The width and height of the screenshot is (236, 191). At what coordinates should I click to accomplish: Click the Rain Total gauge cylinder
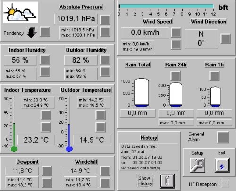(142, 93)
